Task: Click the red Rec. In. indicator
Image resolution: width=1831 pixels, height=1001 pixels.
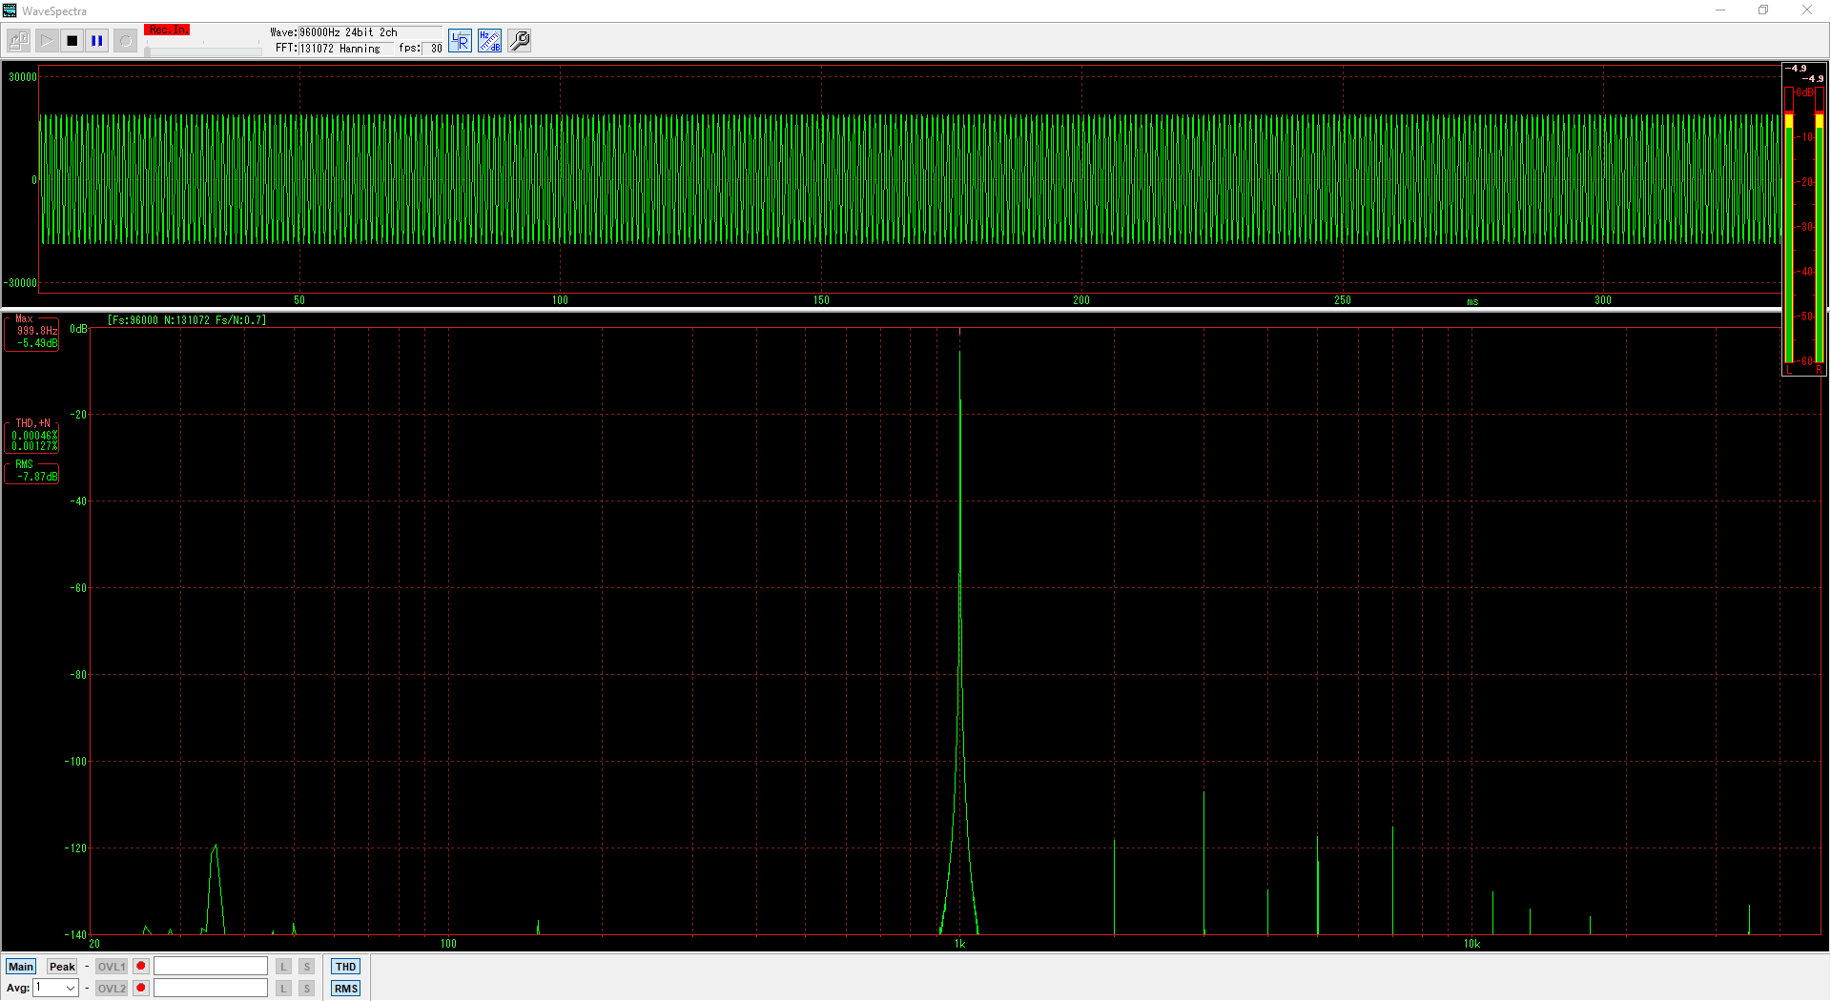Action: [x=167, y=30]
